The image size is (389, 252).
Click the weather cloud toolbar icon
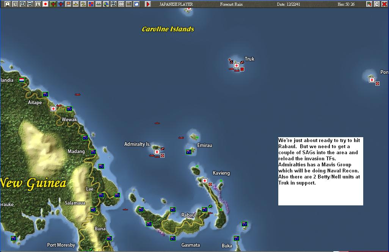click(x=136, y=4)
